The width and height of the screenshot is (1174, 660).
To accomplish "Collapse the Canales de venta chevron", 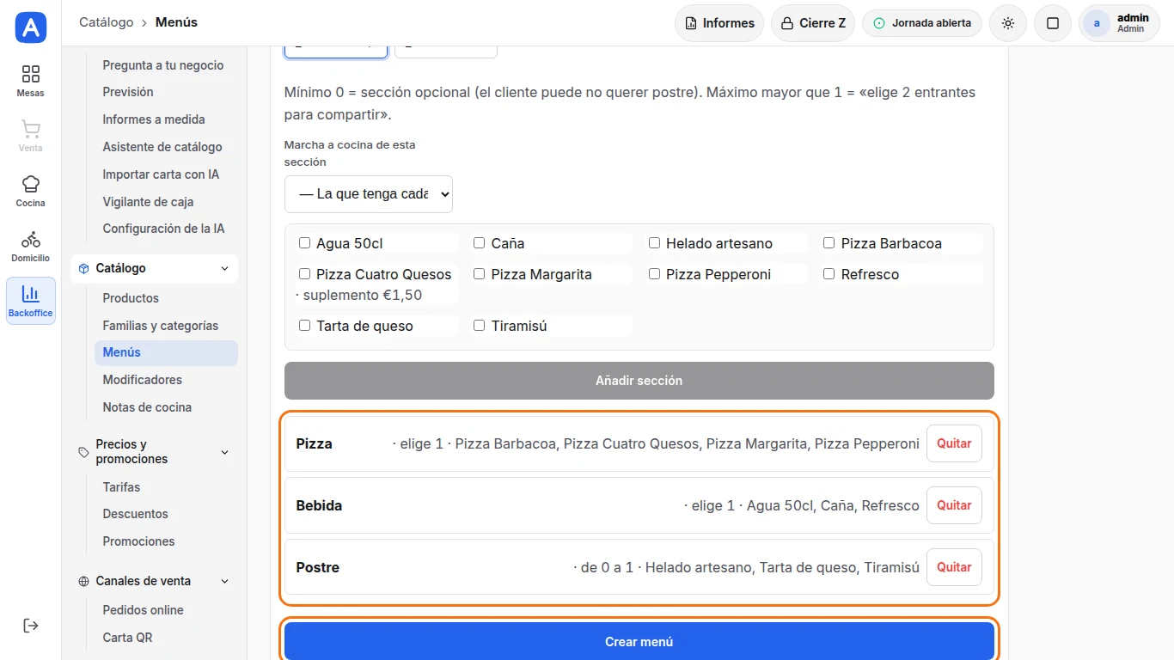I will (x=224, y=581).
